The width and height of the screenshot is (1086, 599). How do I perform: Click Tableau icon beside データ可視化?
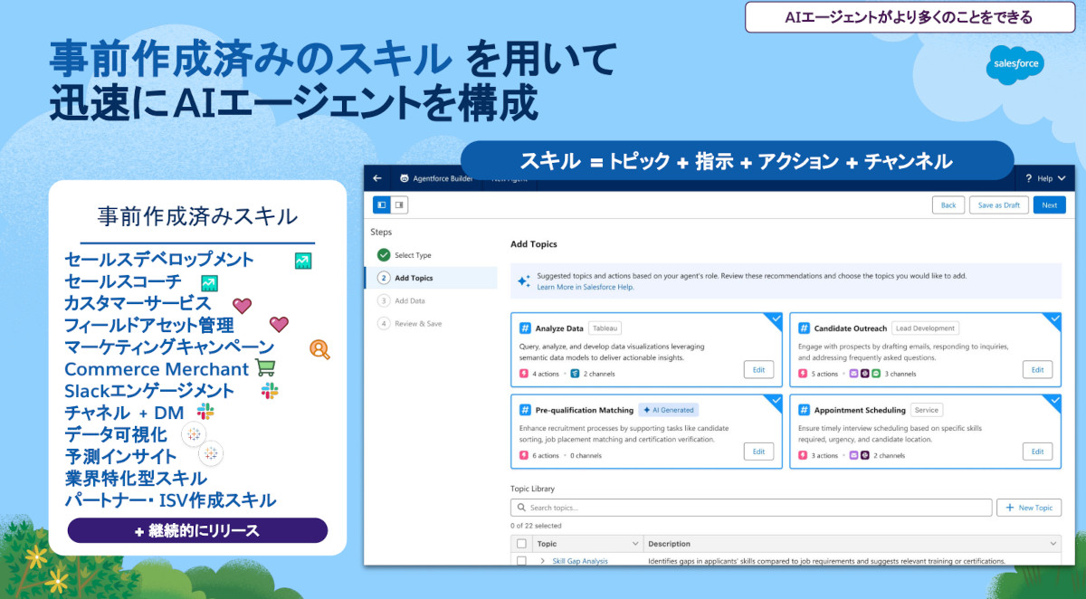(193, 434)
